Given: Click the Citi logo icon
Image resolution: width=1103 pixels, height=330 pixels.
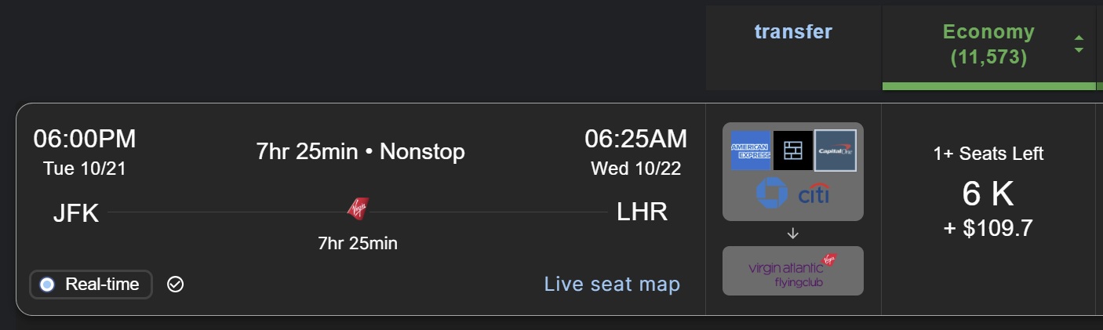Looking at the screenshot, I should pos(813,194).
